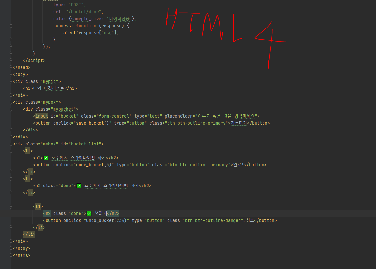Click the 취소 button label text
The width and height of the screenshot is (376, 269).
[250, 221]
